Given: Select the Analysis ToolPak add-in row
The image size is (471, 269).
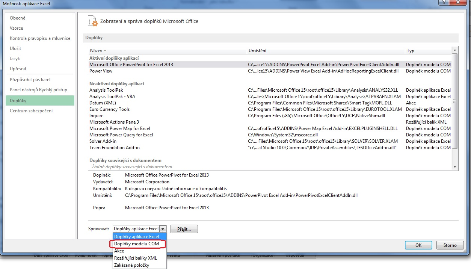Looking at the screenshot, I should click(x=270, y=90).
